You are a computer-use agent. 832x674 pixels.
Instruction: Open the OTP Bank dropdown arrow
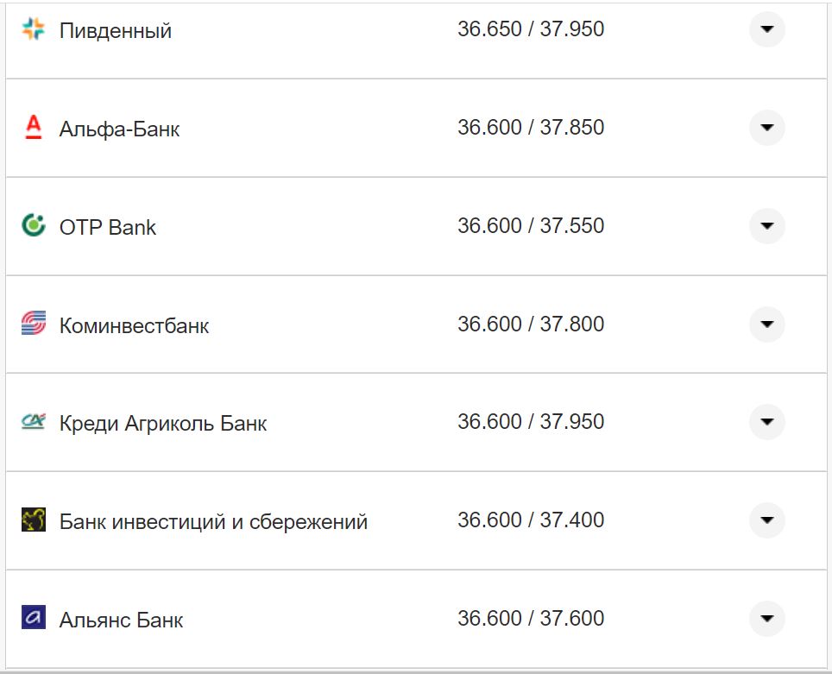(x=766, y=226)
